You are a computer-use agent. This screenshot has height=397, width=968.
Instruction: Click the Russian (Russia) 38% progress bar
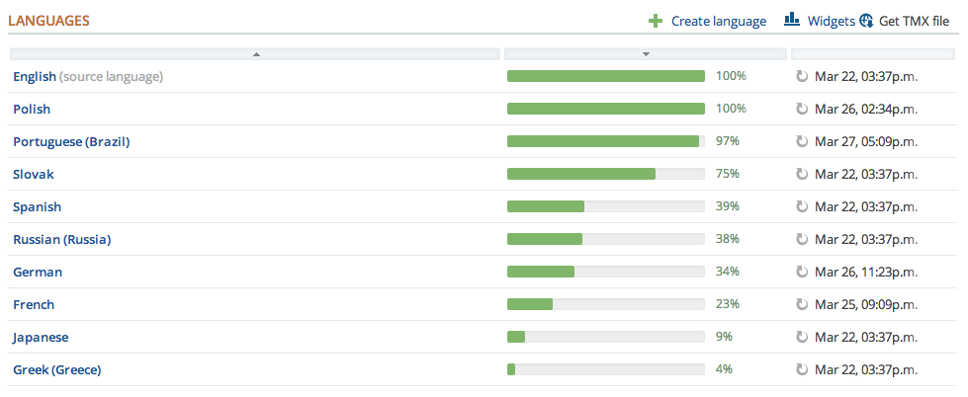[x=605, y=239]
